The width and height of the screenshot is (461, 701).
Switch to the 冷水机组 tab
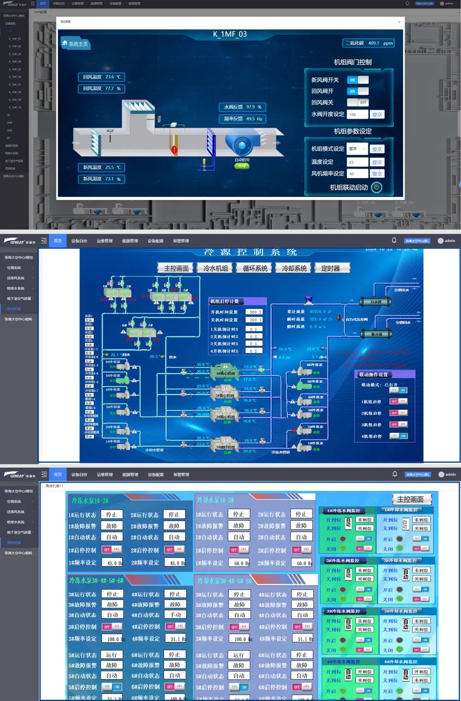point(216,268)
